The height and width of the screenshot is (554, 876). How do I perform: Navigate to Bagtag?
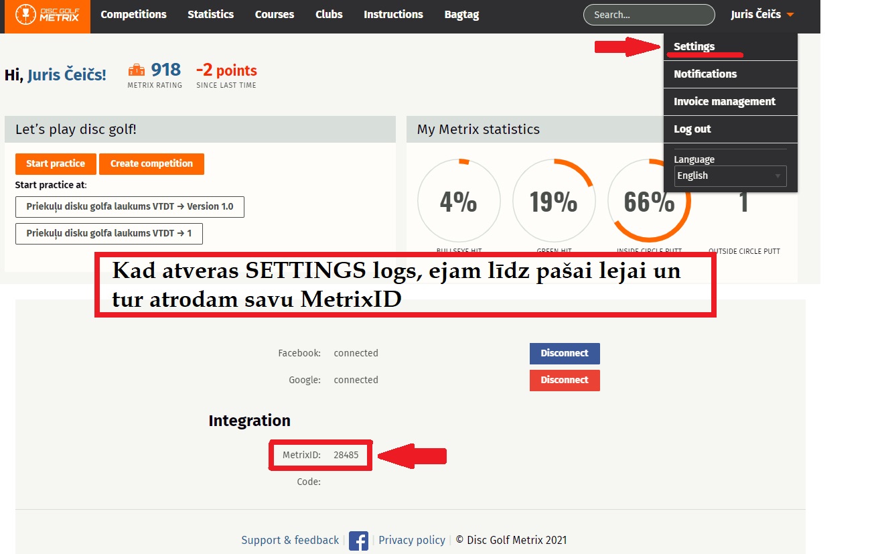pos(461,15)
